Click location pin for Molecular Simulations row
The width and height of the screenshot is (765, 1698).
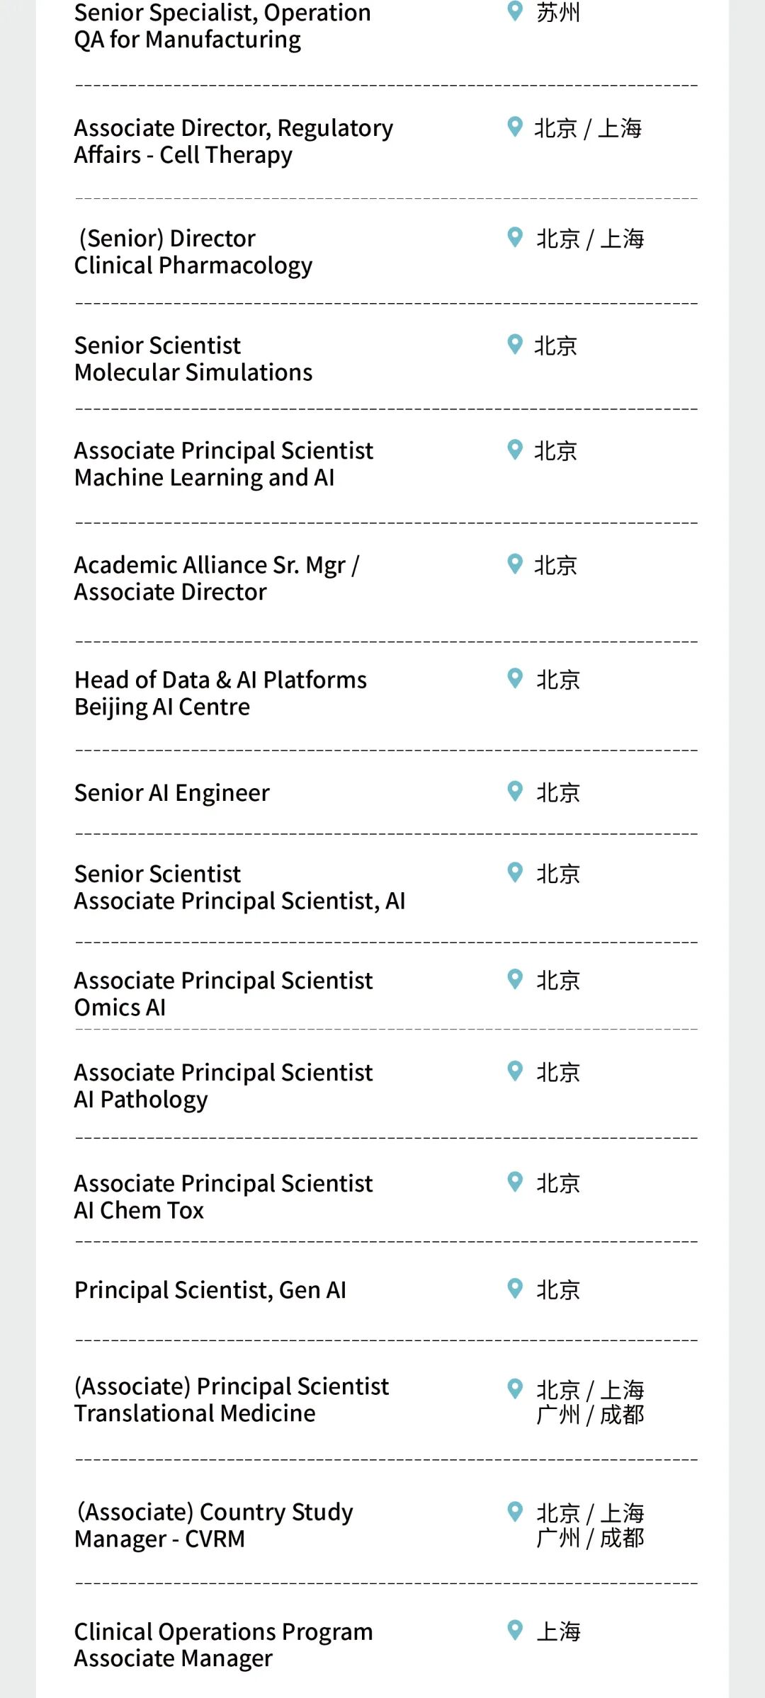tap(515, 344)
